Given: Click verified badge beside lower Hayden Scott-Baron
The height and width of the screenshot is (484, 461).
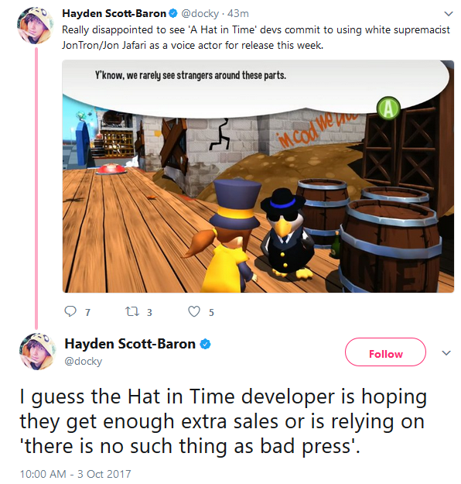Looking at the screenshot, I should (206, 344).
